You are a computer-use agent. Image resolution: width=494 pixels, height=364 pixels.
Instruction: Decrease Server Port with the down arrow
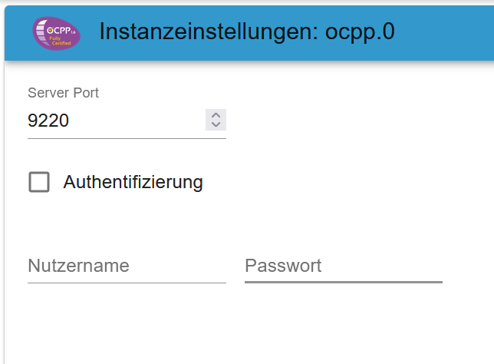pyautogui.click(x=216, y=124)
